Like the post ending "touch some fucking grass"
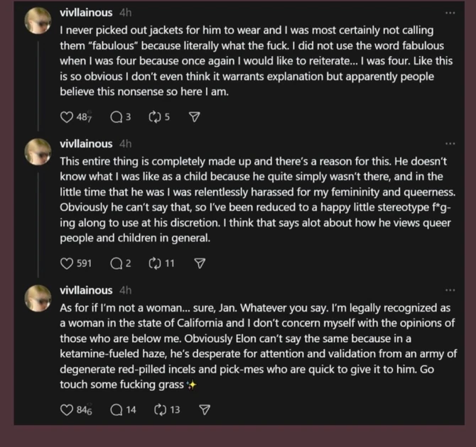476x447 pixels. pyautogui.click(x=67, y=409)
